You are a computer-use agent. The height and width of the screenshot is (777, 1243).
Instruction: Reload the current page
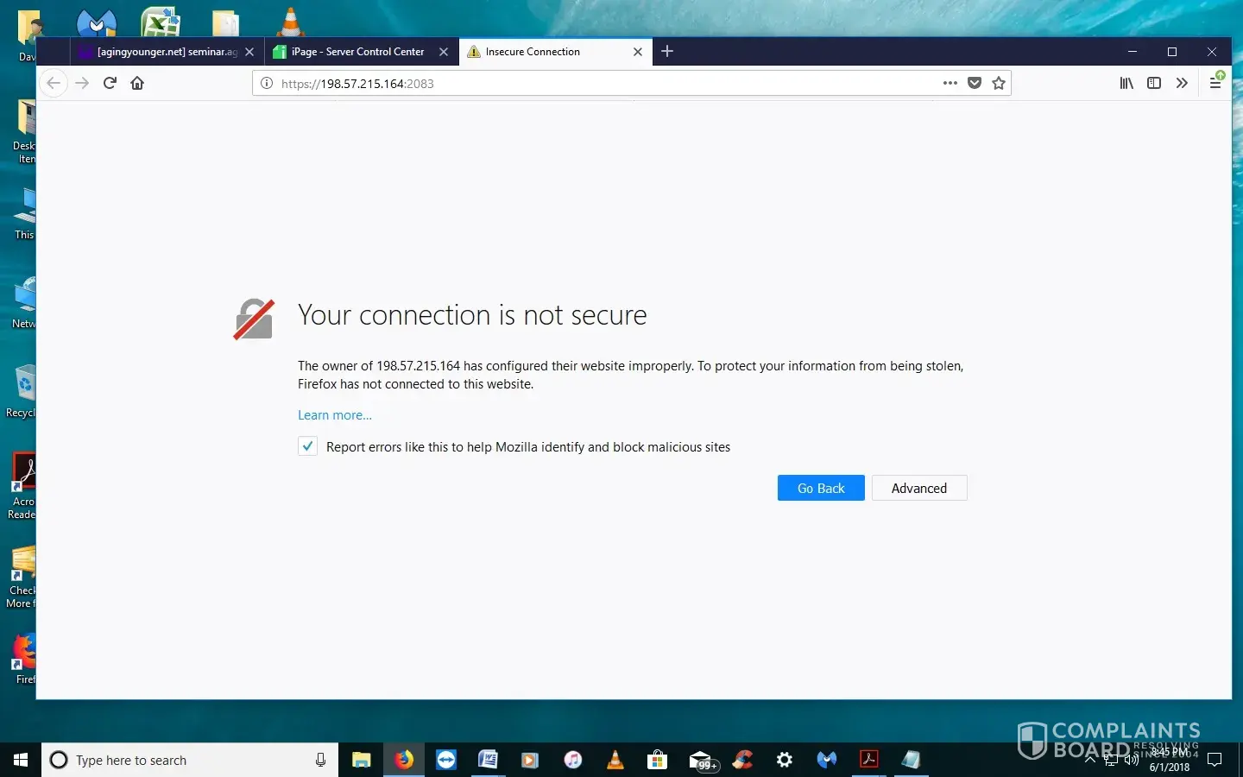tap(110, 84)
